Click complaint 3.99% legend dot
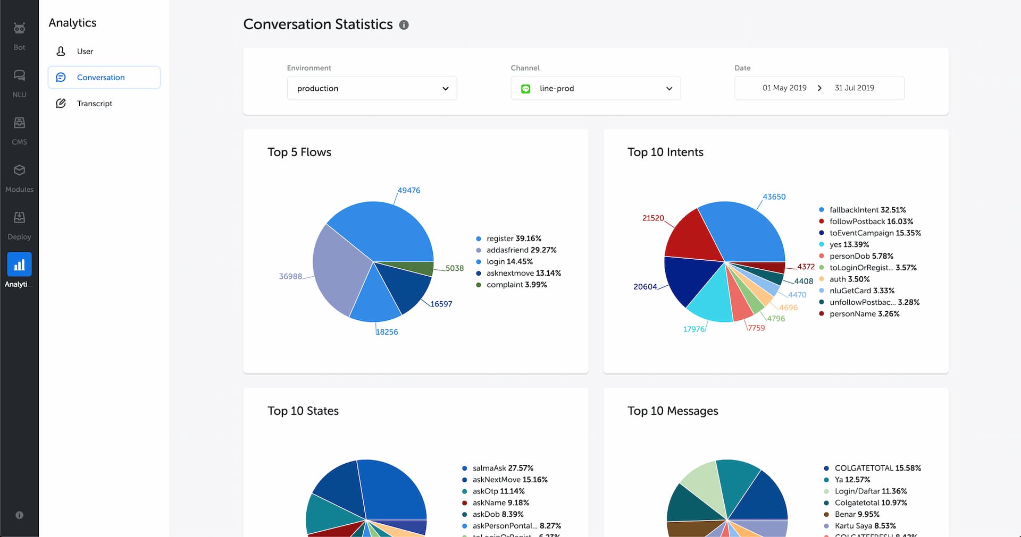Viewport: 1021px width, 537px height. (x=479, y=285)
